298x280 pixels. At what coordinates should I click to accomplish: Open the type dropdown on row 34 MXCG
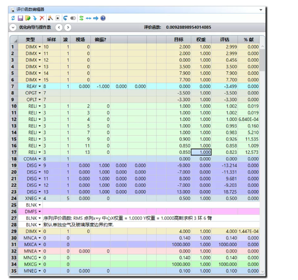click(x=40, y=264)
